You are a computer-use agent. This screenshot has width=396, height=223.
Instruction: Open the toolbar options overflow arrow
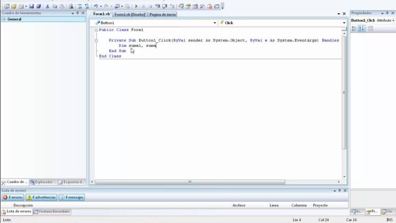tap(222, 7)
